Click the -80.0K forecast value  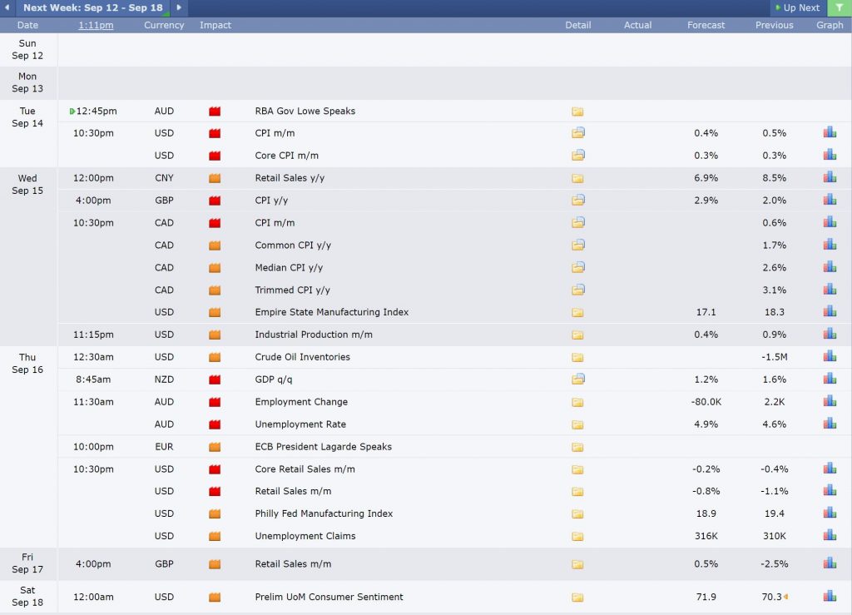click(706, 401)
